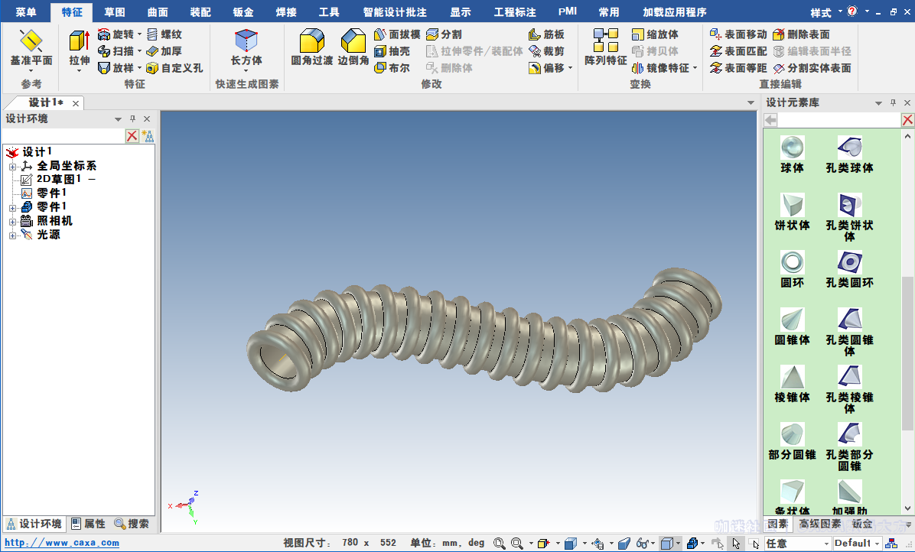
Task: Switch to the 草图 ribbon tab
Action: tap(115, 12)
